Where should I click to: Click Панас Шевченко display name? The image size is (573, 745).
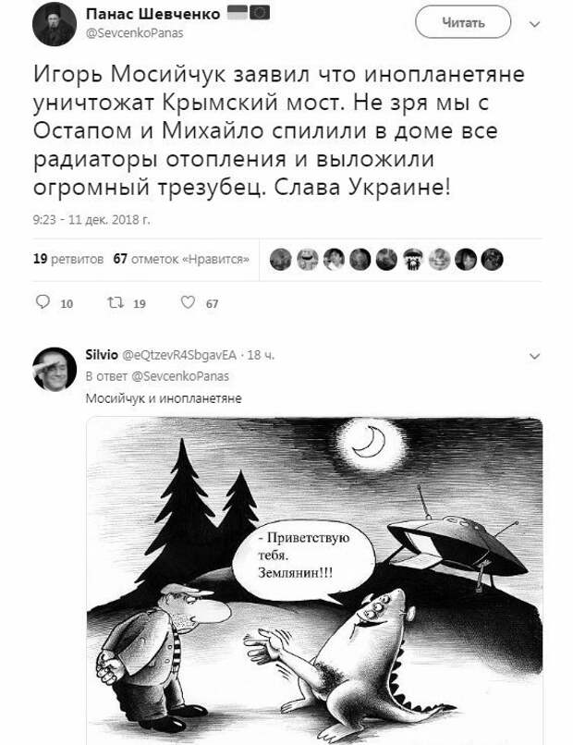click(153, 14)
